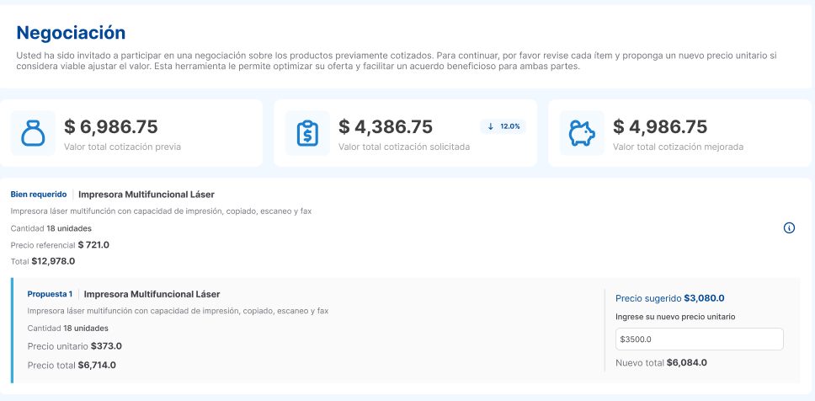815x401 pixels.
Task: Click the Precio unitario $373.0 line in proposal
Action: click(x=74, y=345)
